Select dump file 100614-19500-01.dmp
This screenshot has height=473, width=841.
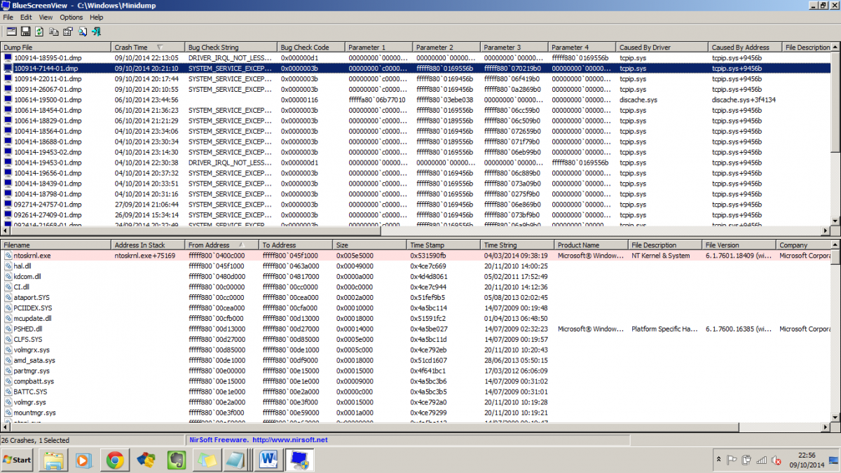coord(48,100)
